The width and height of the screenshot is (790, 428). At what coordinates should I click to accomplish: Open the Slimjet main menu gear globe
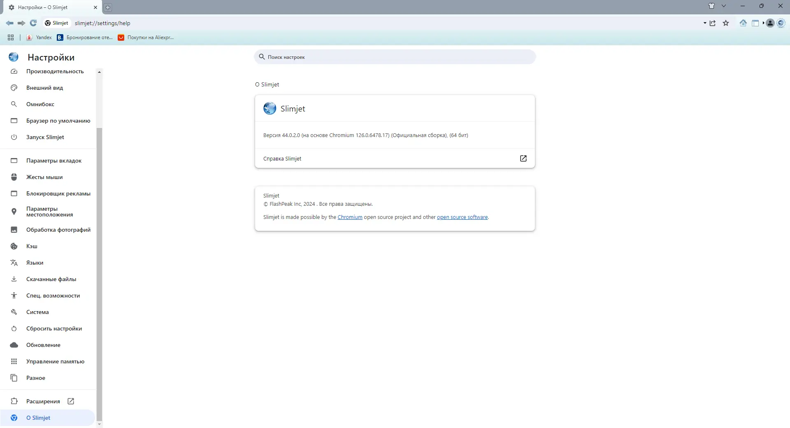pos(781,23)
